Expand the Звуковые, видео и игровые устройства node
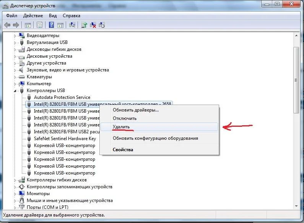304x223 pixels. coord(15,70)
